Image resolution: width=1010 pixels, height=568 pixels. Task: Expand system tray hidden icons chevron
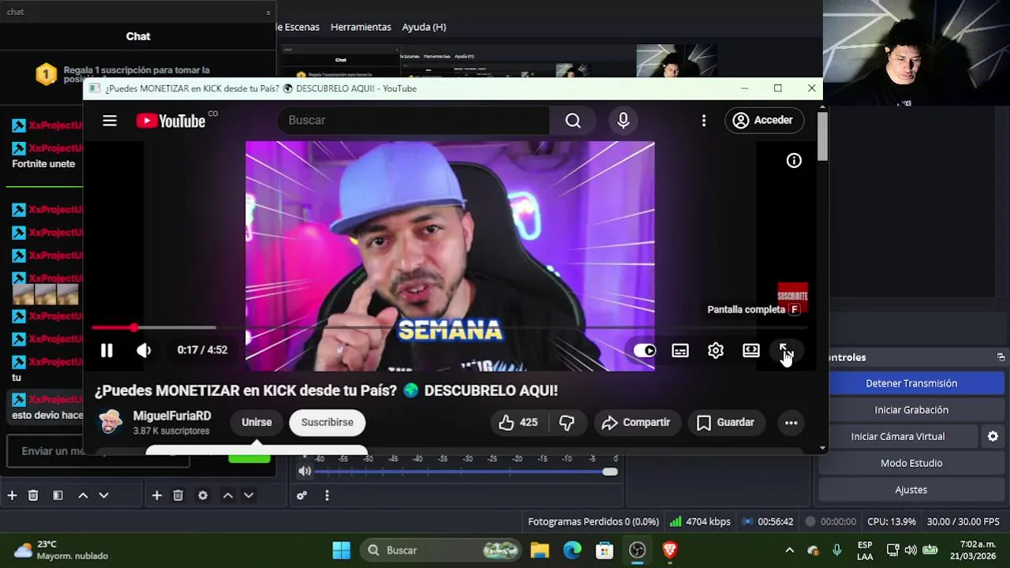tap(789, 550)
